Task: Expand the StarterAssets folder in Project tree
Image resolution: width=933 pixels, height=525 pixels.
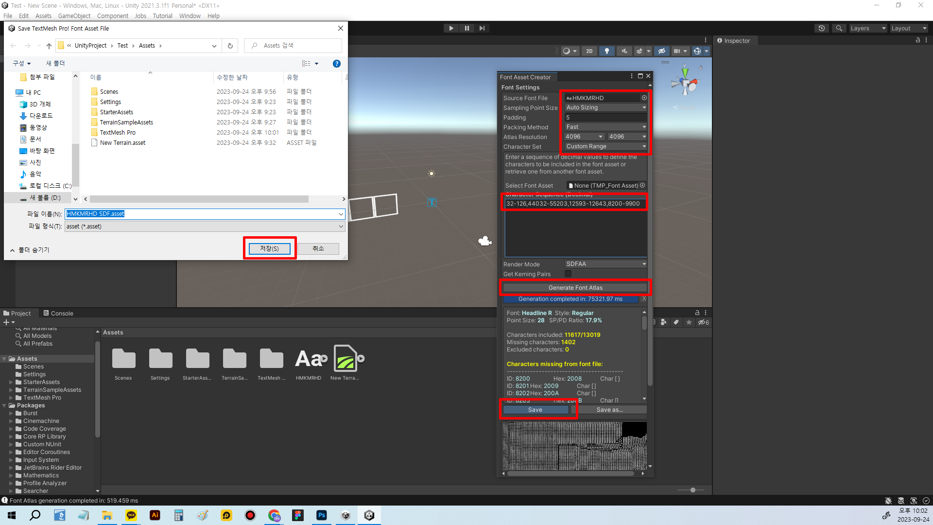Action: [11, 382]
